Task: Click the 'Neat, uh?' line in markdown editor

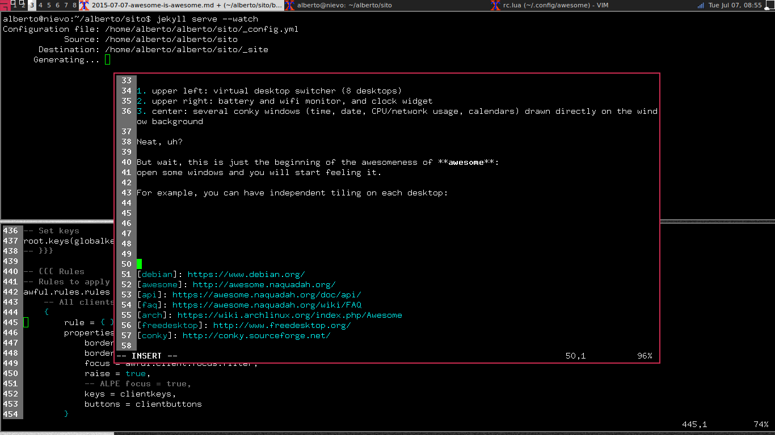Action: (x=159, y=142)
